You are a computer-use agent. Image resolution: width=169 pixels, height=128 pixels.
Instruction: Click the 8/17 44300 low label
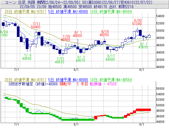pyautogui.click(x=110, y=58)
